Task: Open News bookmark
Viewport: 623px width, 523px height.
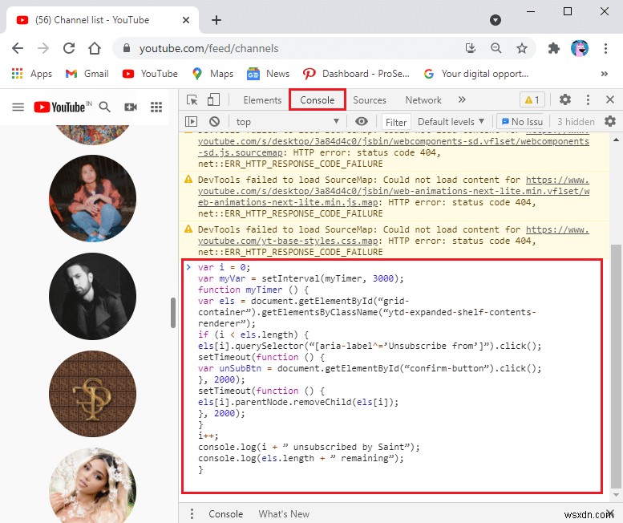Action: tap(268, 74)
